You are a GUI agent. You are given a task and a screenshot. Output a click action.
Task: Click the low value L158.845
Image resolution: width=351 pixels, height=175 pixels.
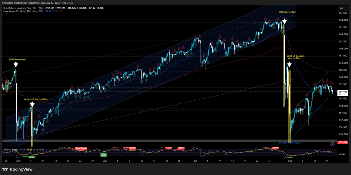click(x=71, y=8)
